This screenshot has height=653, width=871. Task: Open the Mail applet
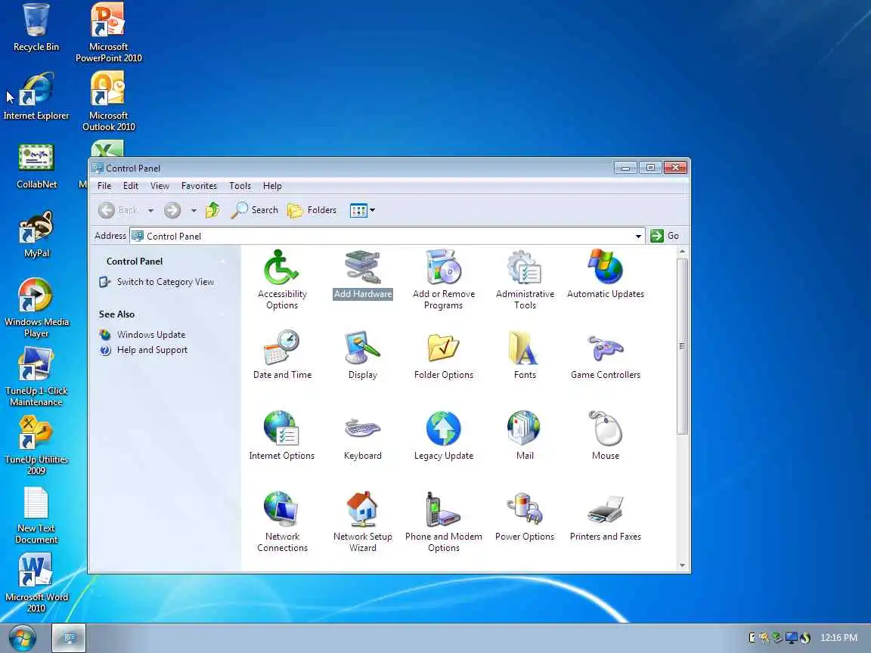pos(525,436)
